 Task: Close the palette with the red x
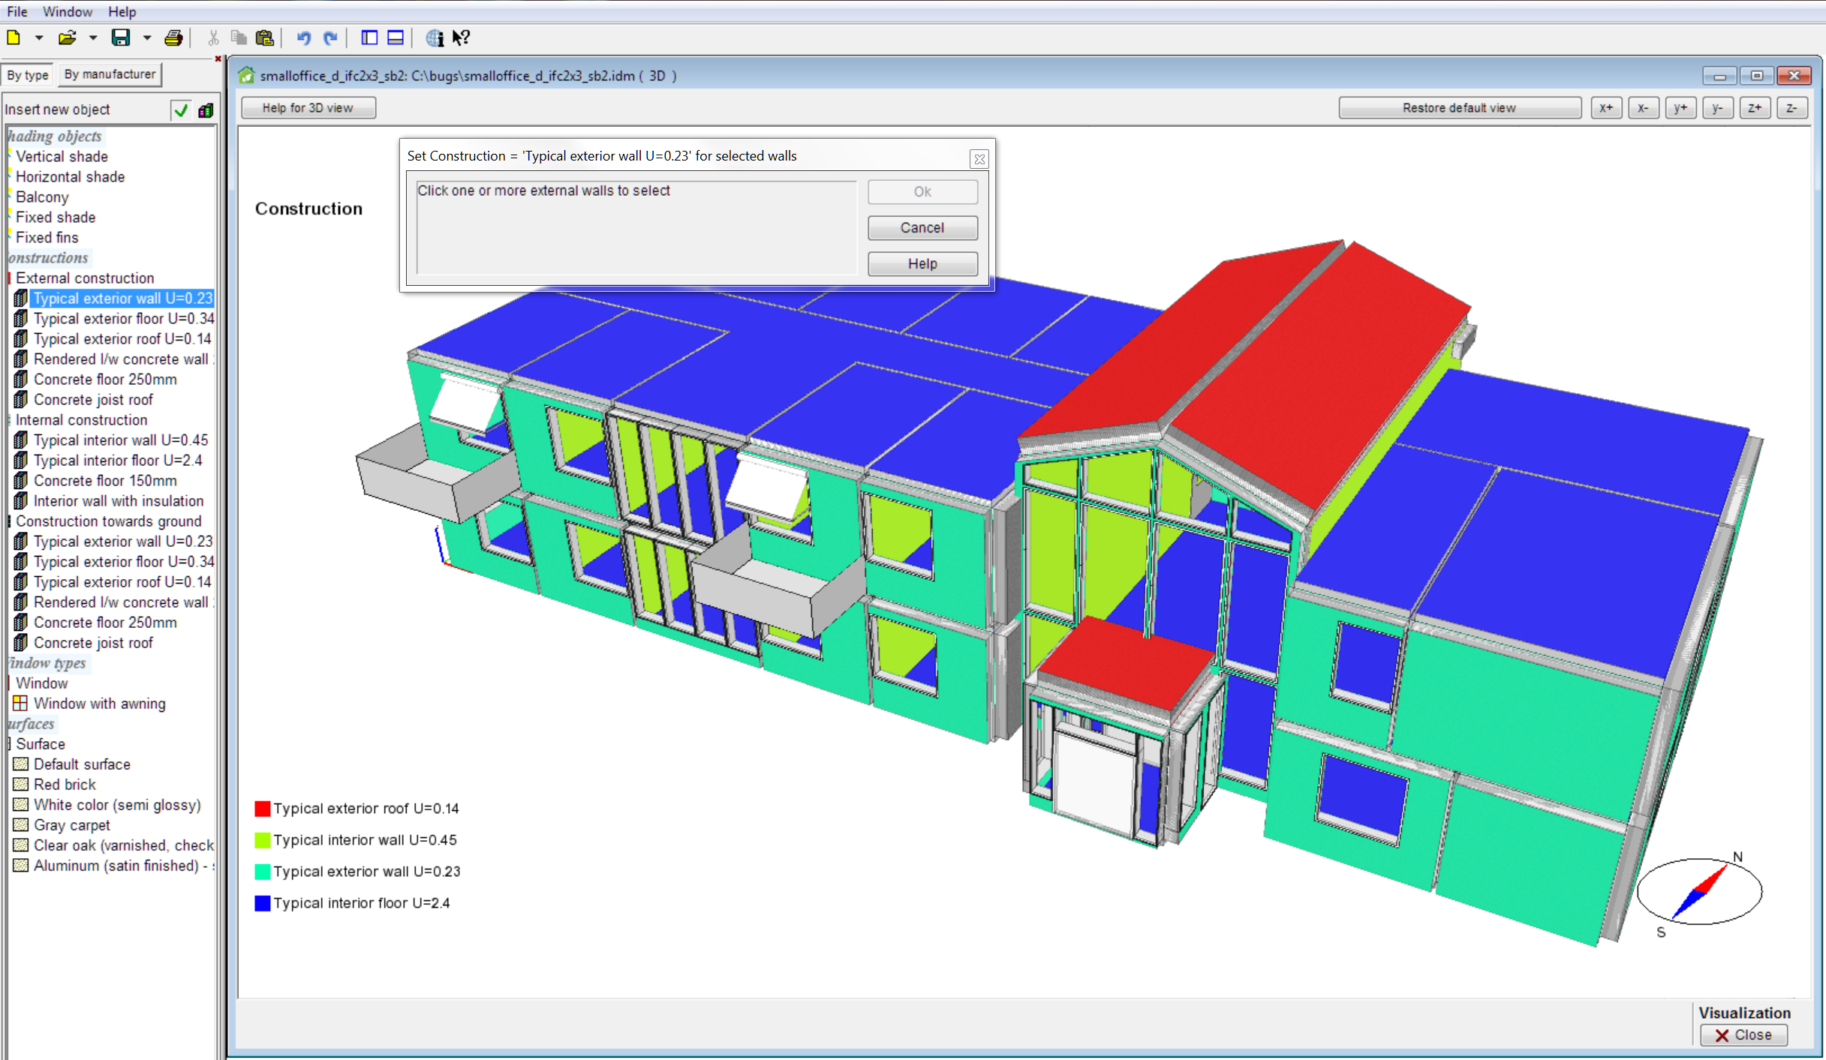[218, 59]
